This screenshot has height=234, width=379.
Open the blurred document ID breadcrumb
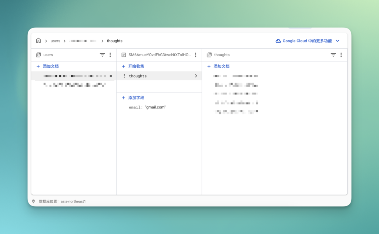[x=83, y=41]
